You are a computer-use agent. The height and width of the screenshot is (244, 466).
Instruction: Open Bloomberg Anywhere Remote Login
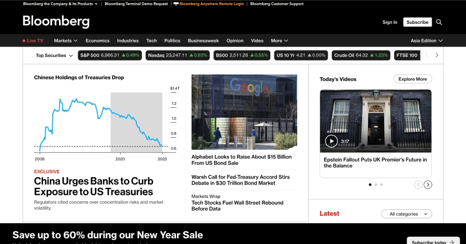[x=209, y=4]
